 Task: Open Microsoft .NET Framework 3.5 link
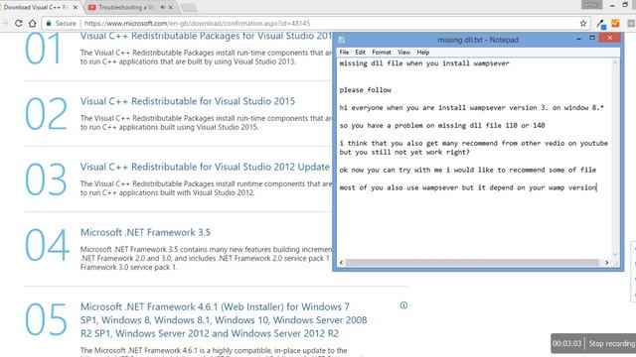click(145, 232)
